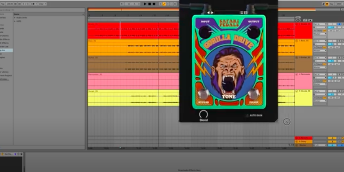Toggle the metronome button
Viewport: 344px width, 172px height.
click(x=34, y=4)
